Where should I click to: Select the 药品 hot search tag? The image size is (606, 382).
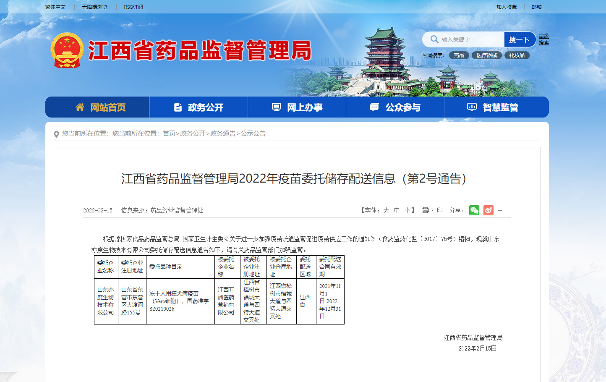(x=459, y=55)
